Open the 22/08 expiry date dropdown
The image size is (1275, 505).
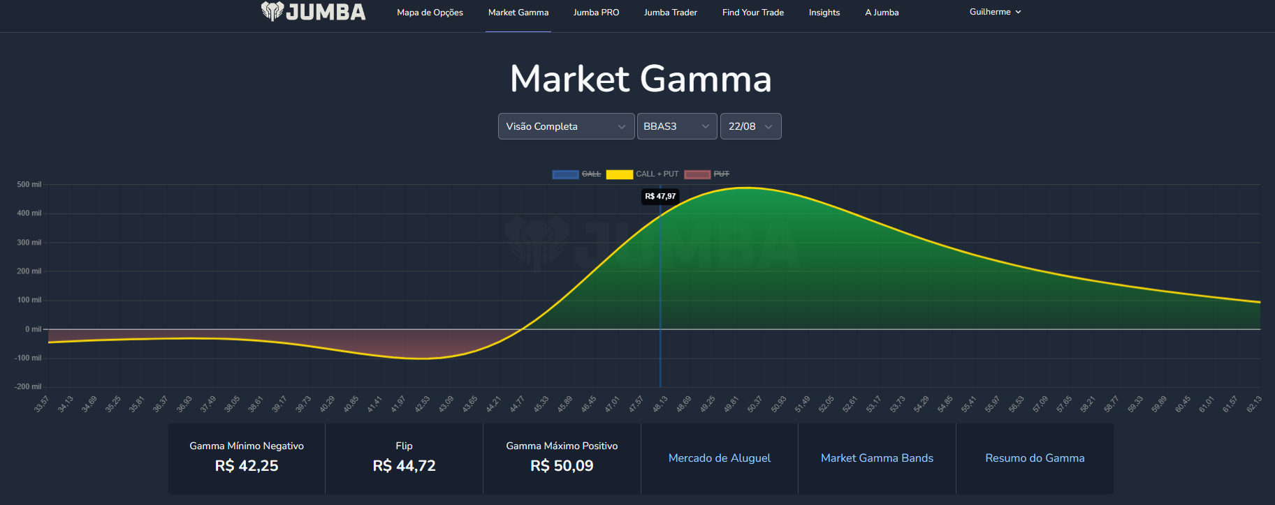tap(750, 126)
